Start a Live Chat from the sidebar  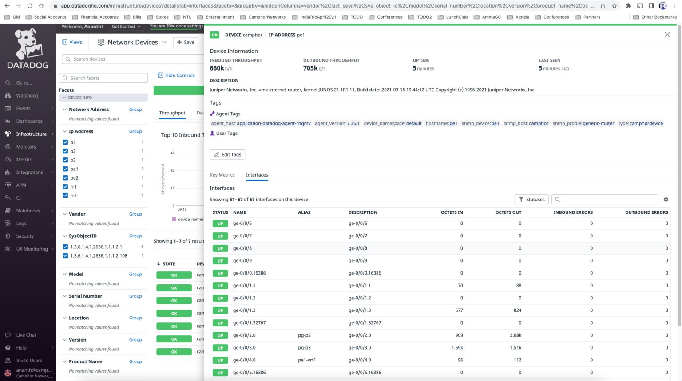[26, 334]
